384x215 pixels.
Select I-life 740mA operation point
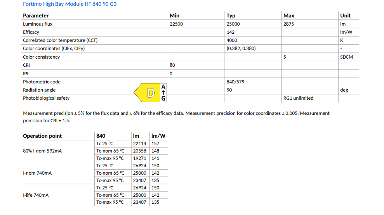click(36, 195)
